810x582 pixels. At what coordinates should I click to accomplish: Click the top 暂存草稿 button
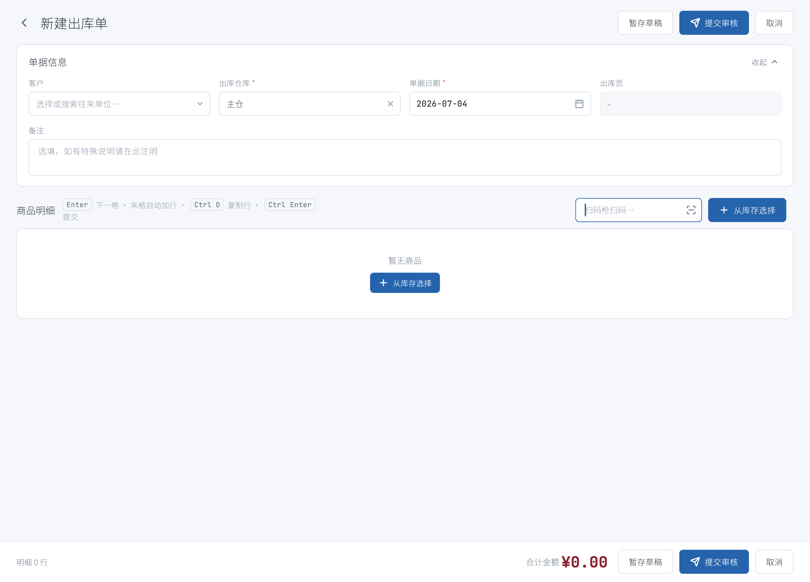[645, 23]
